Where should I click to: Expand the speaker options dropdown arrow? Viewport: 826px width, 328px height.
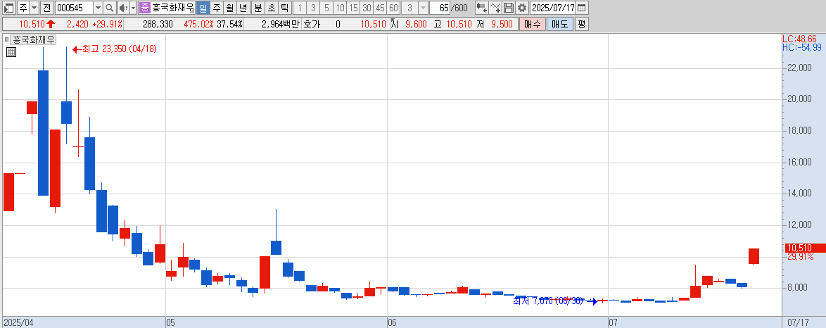click(x=133, y=8)
